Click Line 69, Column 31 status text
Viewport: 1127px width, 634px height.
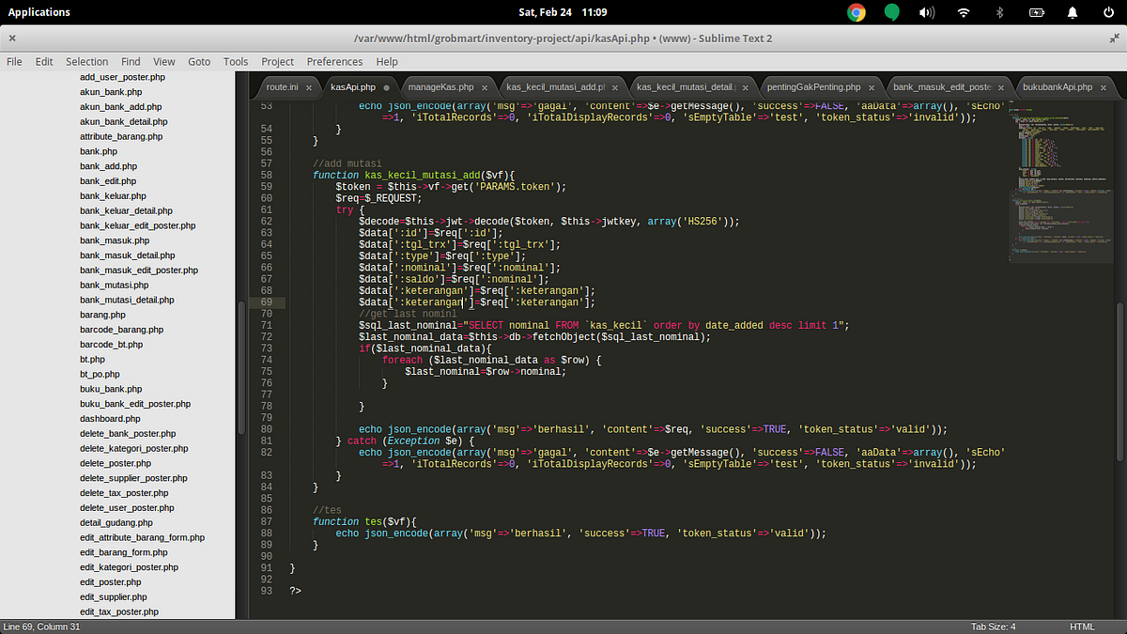[42, 626]
